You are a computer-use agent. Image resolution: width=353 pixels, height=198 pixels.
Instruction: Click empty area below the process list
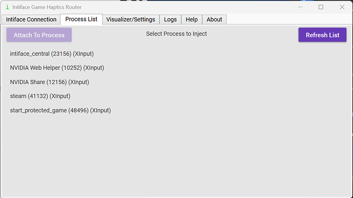coord(176,155)
